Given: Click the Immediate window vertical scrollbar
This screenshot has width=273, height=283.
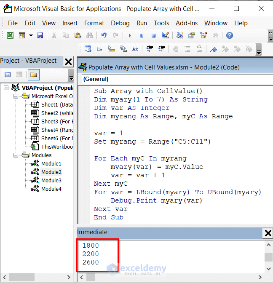Looking at the screenshot, I should point(268,257).
